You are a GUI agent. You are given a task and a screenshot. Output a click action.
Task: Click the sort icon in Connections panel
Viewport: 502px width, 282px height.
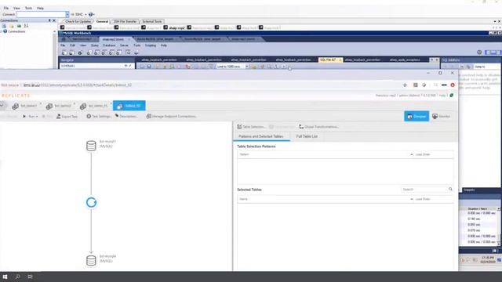coord(26,26)
